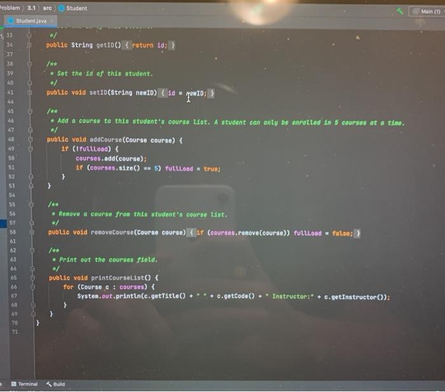Viewport: 445px width, 392px height.
Task: Click the 3.1 breadcrumb
Action: click(32, 8)
